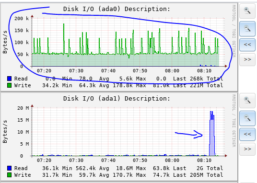Click the 20 M label on ada1 axis
Screen dimensions: 257x183
click(x=23, y=108)
